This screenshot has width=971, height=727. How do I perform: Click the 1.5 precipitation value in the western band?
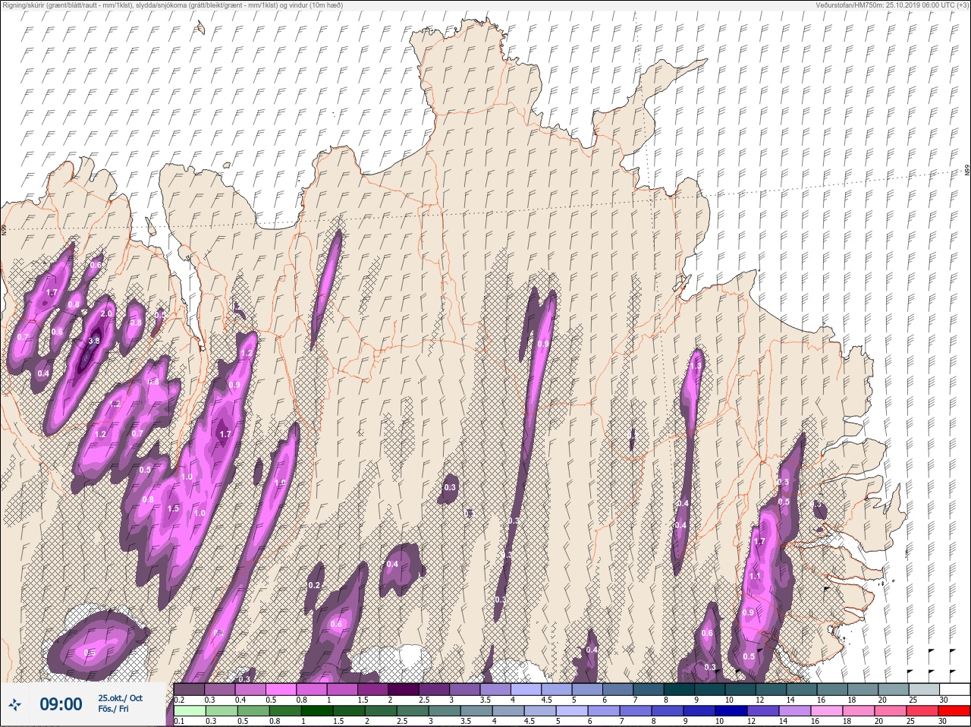173,508
